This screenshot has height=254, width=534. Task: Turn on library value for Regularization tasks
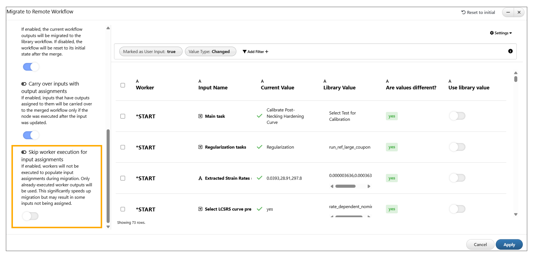457,147
